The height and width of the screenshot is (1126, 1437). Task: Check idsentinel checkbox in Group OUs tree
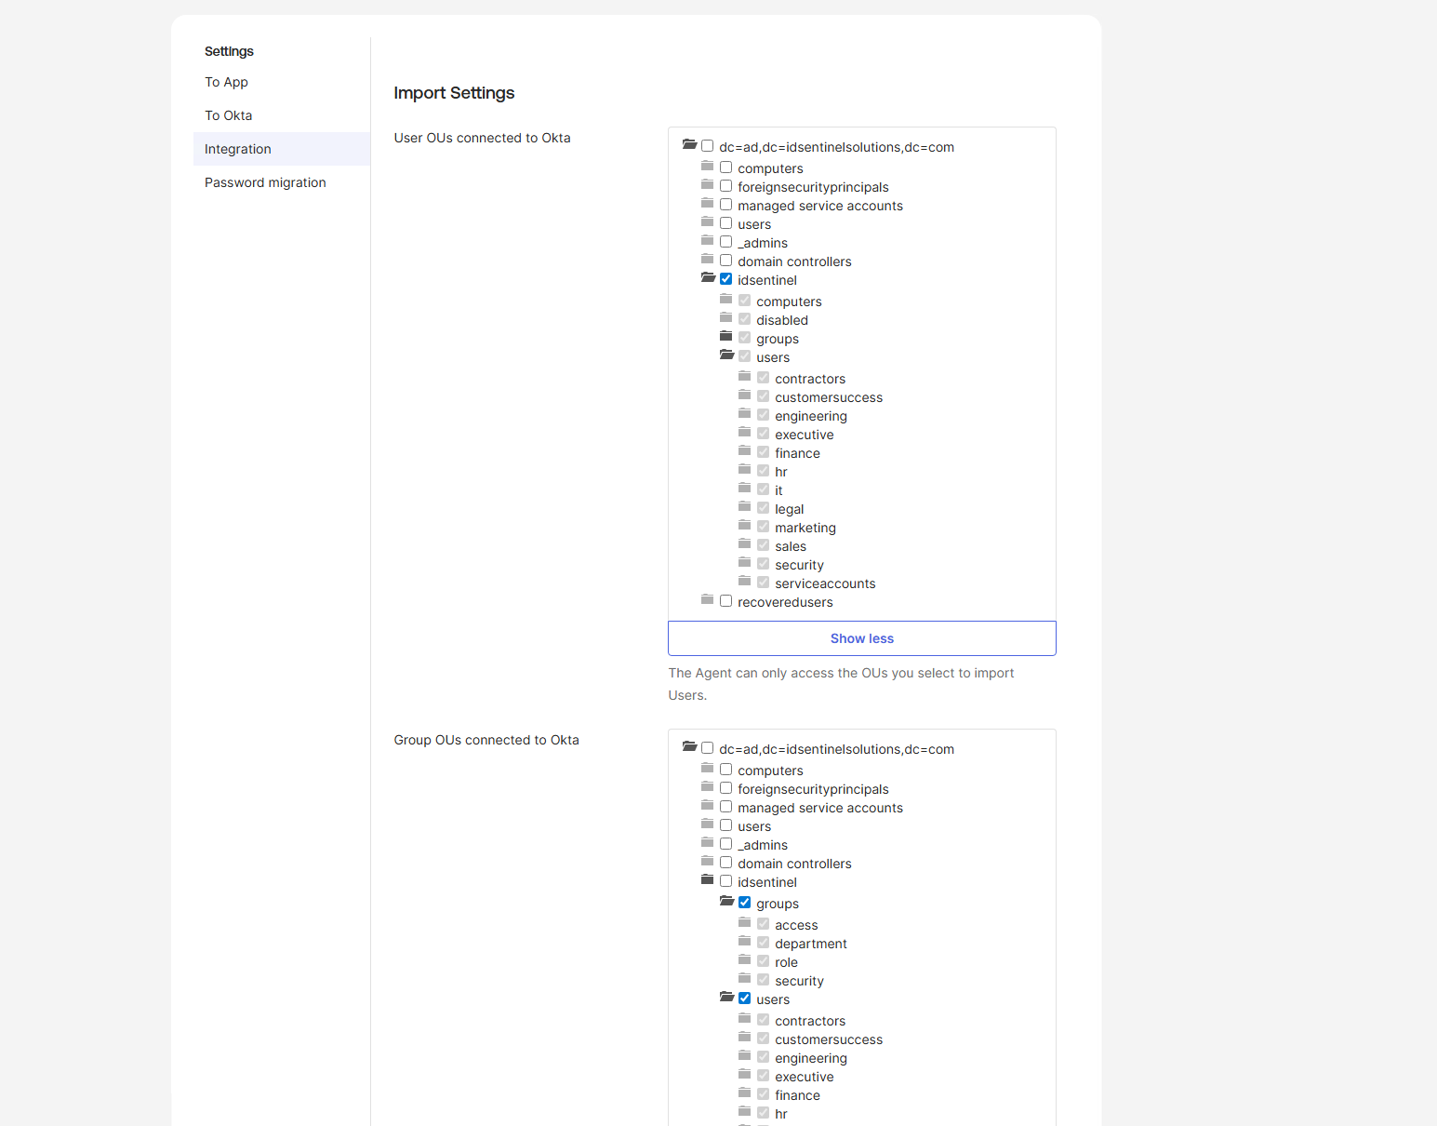tap(725, 881)
